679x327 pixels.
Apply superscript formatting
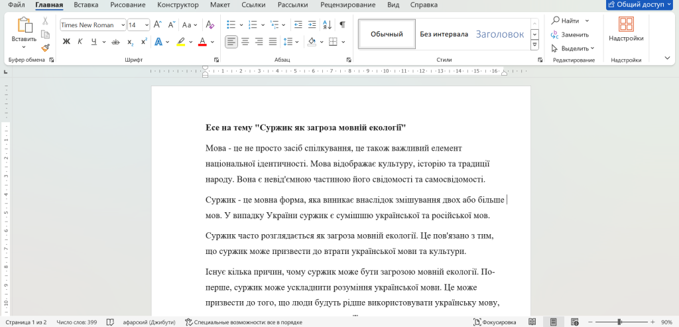pos(144,42)
